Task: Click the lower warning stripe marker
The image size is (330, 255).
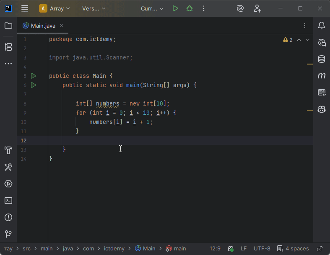Action: pyautogui.click(x=310, y=110)
